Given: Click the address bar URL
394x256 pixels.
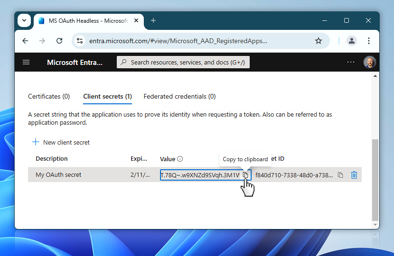Looking at the screenshot, I should (x=178, y=41).
